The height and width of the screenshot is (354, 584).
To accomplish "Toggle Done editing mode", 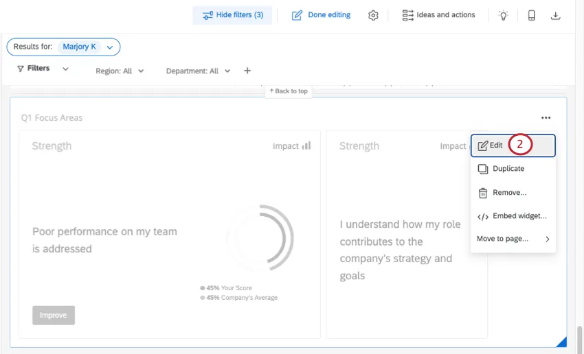I will click(321, 15).
